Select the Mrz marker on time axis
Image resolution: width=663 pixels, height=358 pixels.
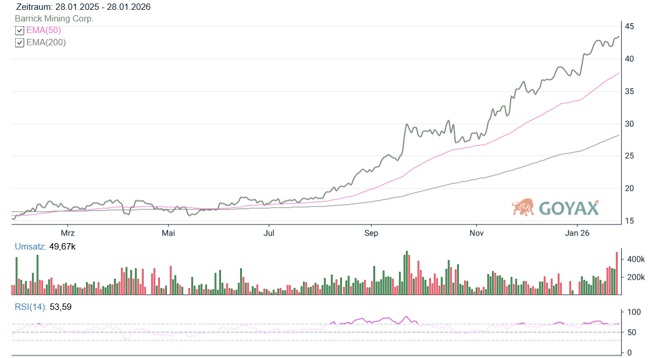[x=68, y=233]
